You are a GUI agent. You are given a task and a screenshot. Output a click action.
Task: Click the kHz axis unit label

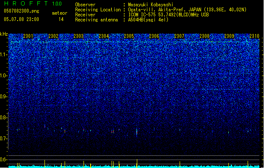(4, 34)
